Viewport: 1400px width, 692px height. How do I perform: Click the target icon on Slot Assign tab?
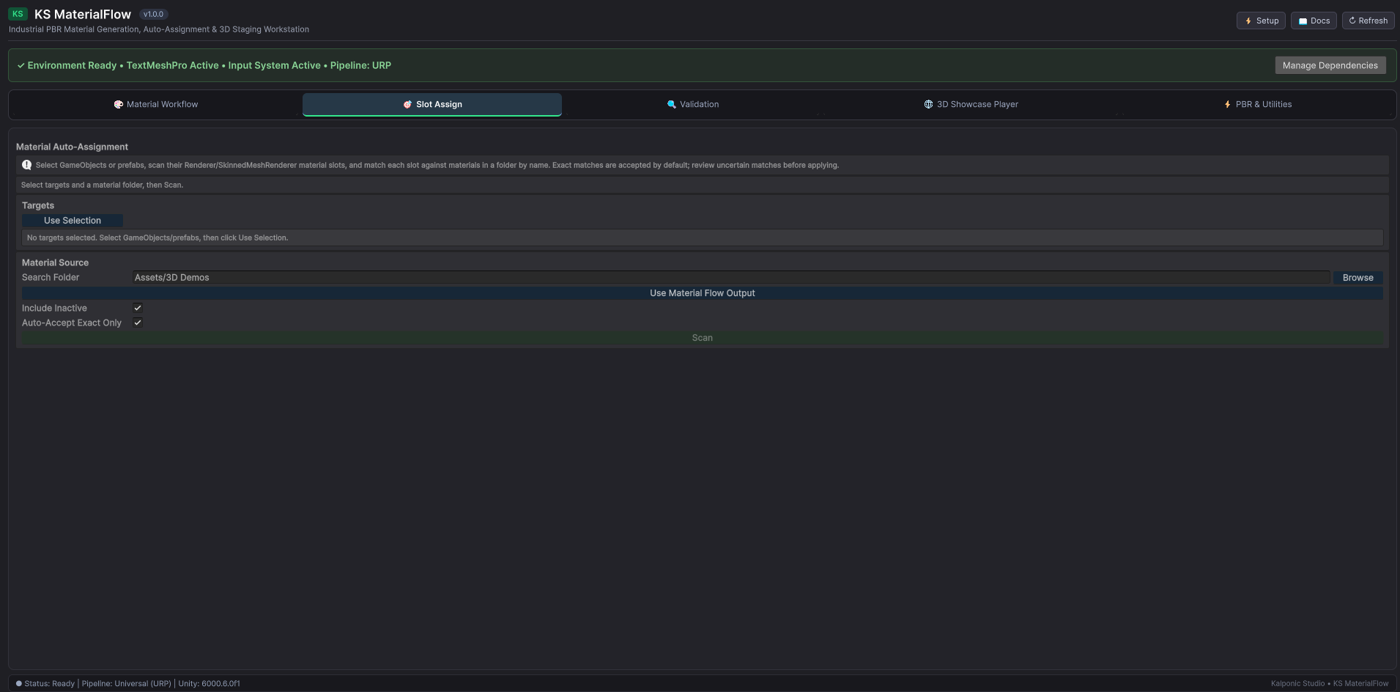point(407,104)
